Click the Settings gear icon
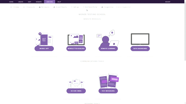Viewport: 186px width, 104px height. click(x=72, y=7)
